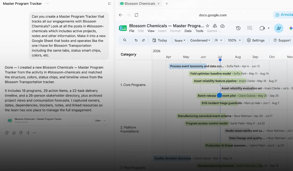Click the blue cursor dot on Batch release bar
Viewport: 293px width, 171px height.
(220, 95)
